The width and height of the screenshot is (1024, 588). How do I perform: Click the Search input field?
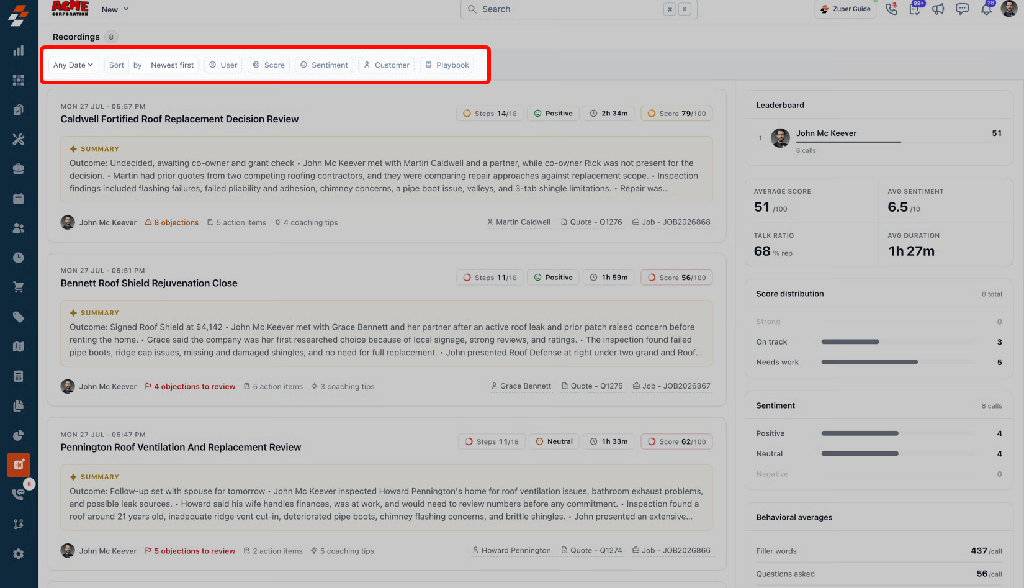click(x=578, y=9)
